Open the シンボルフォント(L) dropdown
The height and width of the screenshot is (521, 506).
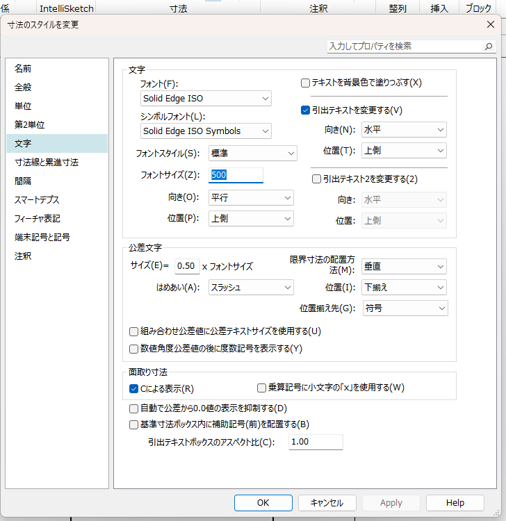[206, 131]
